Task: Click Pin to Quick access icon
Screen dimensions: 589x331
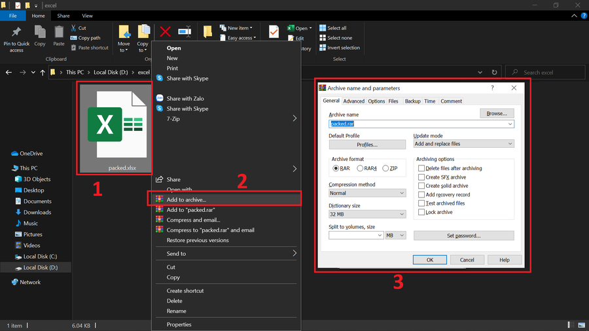Action: pos(16,32)
